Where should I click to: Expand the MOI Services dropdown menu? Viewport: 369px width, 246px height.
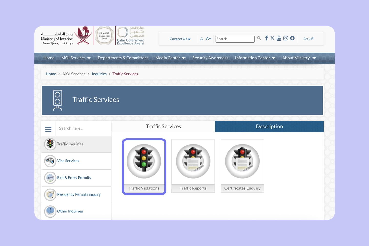(x=76, y=58)
